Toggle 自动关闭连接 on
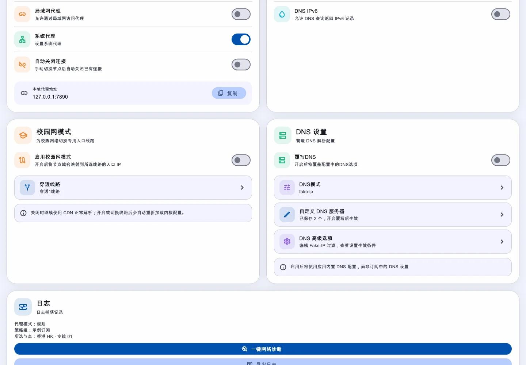The image size is (526, 365). tap(241, 65)
